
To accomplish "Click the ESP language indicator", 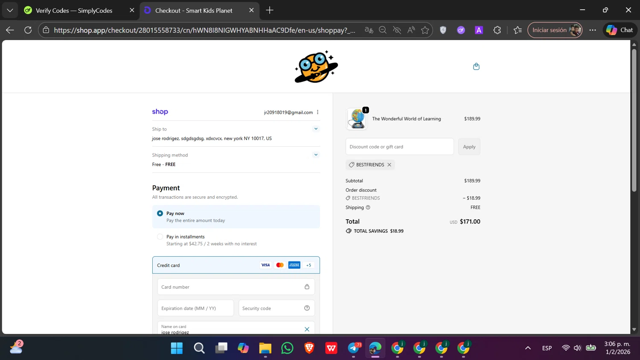I will click(547, 348).
